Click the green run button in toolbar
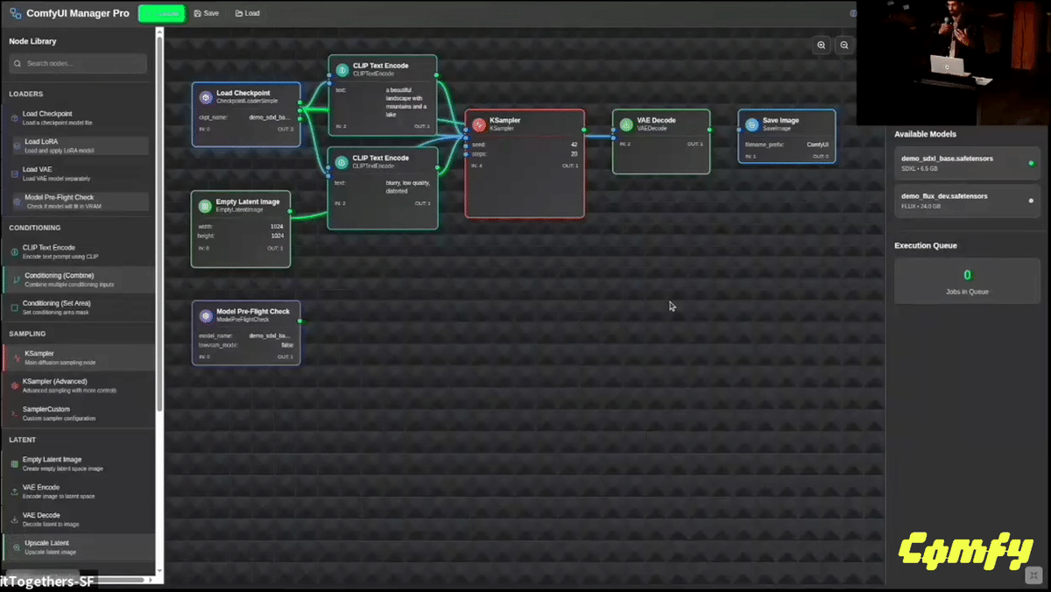1051x592 pixels. [x=162, y=14]
